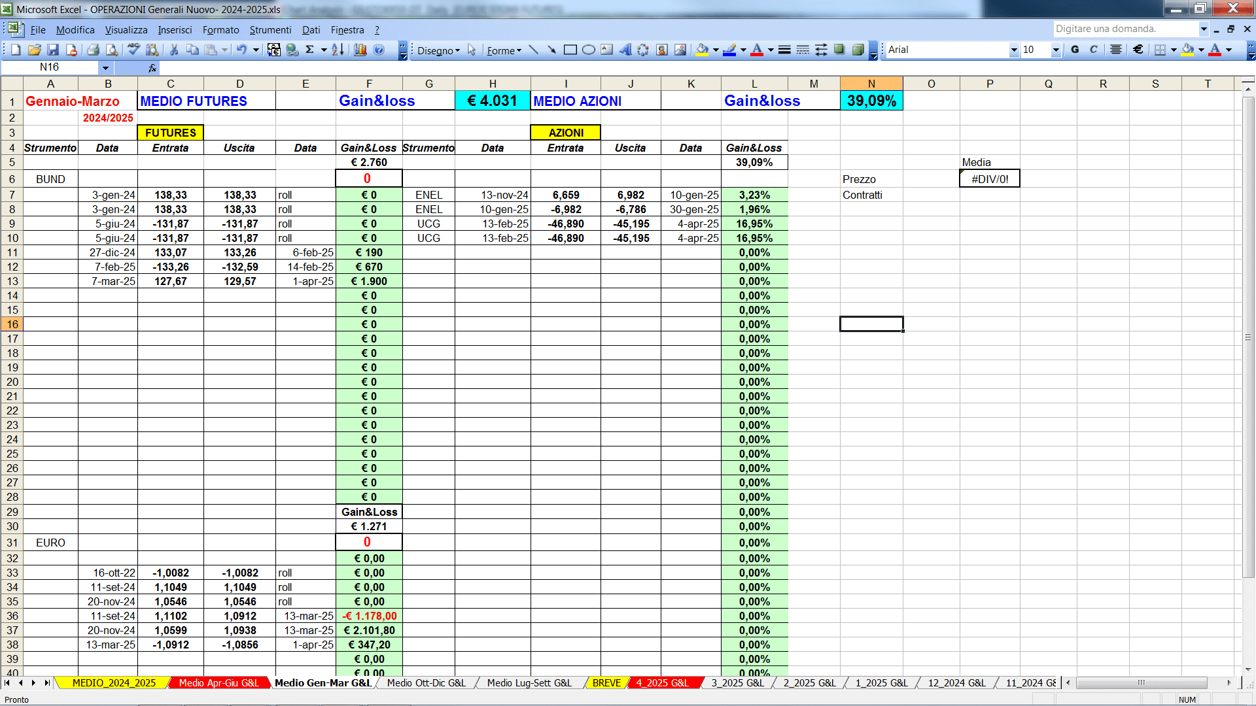The image size is (1256, 706).
Task: Open the Chart Wizard icon
Action: pyautogui.click(x=360, y=50)
